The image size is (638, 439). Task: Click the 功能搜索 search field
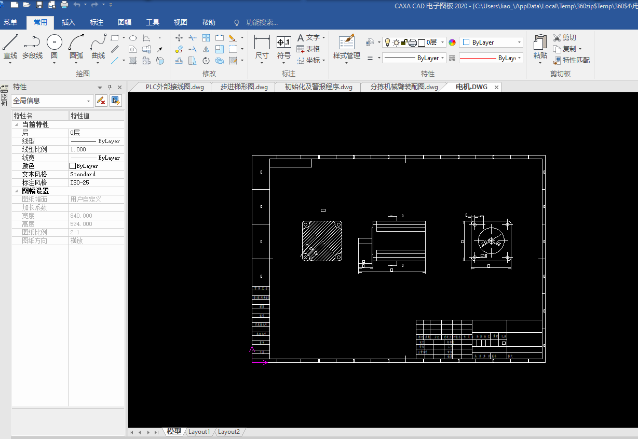click(262, 22)
